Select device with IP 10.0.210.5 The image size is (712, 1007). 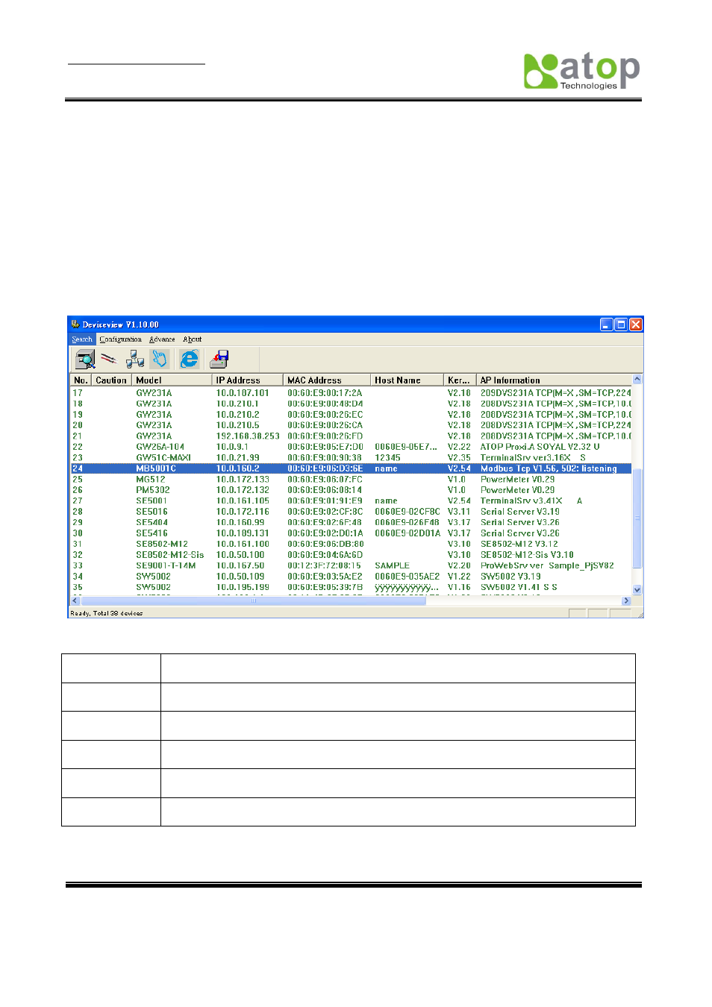(x=351, y=425)
